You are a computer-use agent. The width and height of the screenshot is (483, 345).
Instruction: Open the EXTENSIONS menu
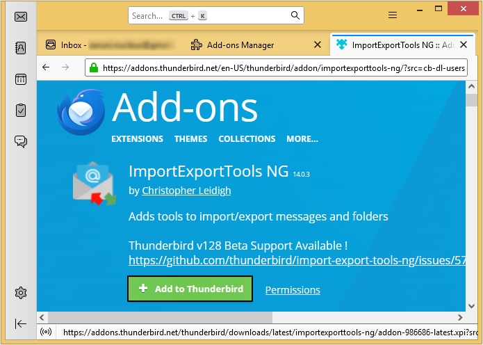click(138, 139)
